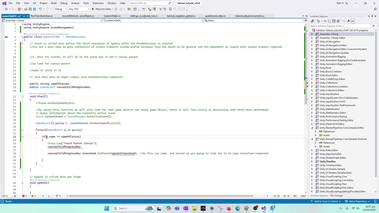Click the top Search (Ctrl+Q) box
379x213 pixels.
coord(150,3)
